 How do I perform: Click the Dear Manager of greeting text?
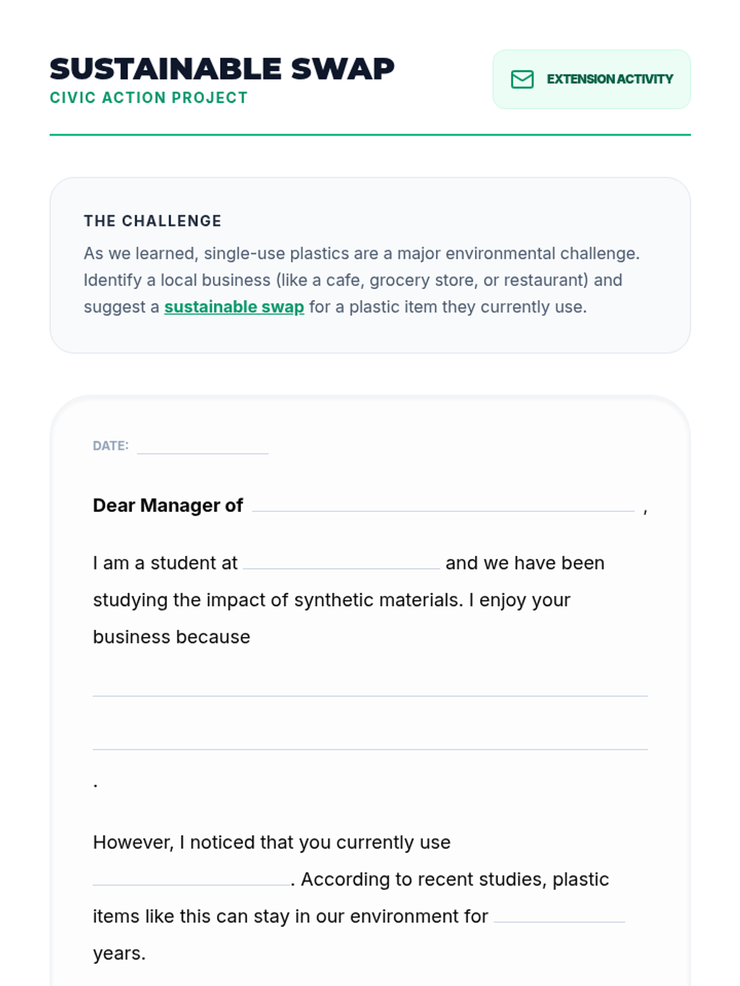[168, 505]
